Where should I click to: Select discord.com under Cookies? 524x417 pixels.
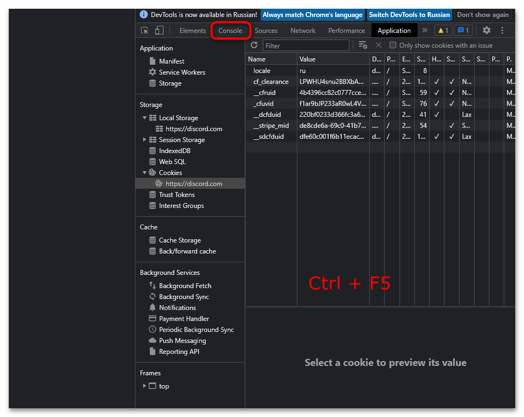click(190, 183)
